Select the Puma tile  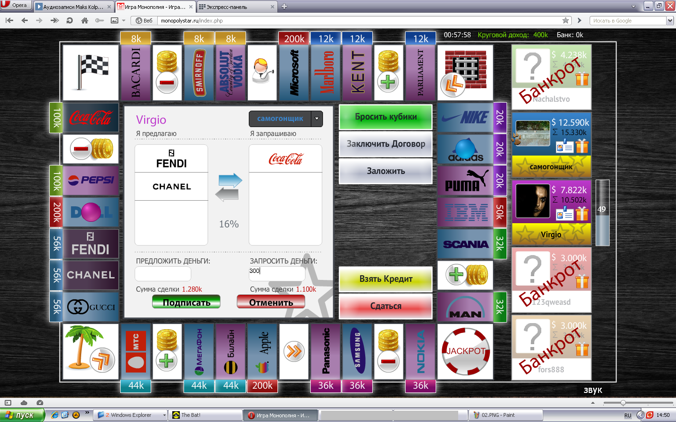coord(465,181)
